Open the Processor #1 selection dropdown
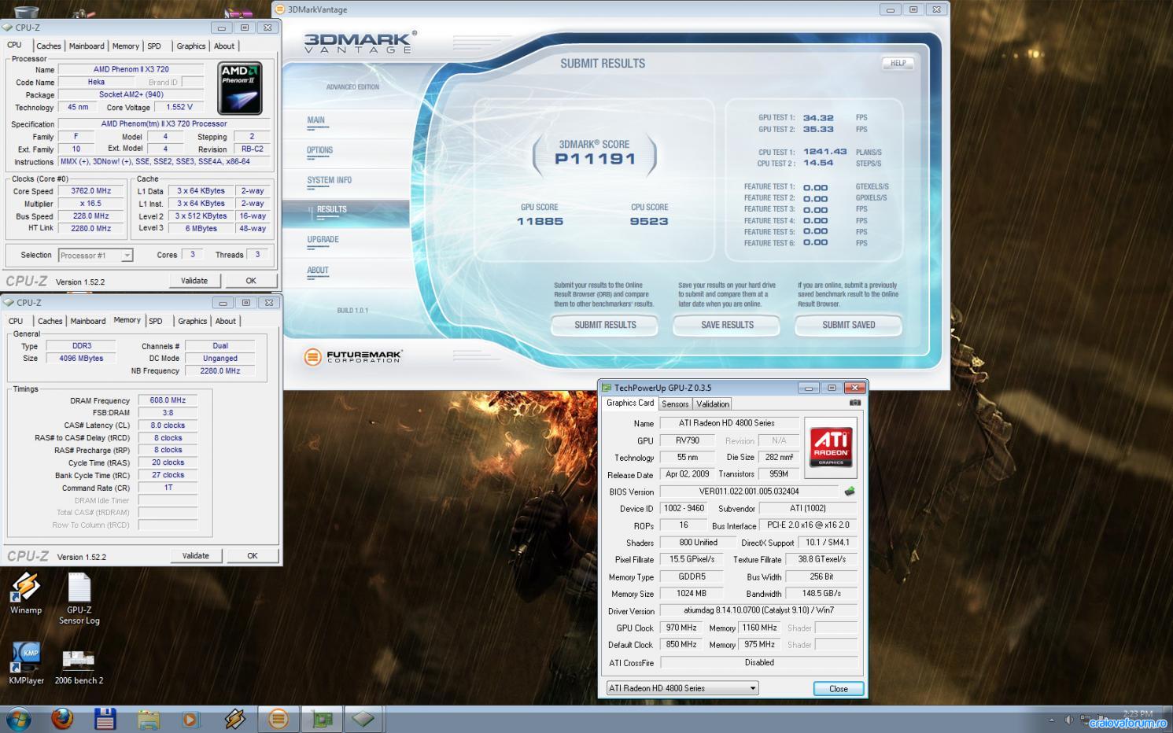The image size is (1173, 733). click(x=96, y=256)
